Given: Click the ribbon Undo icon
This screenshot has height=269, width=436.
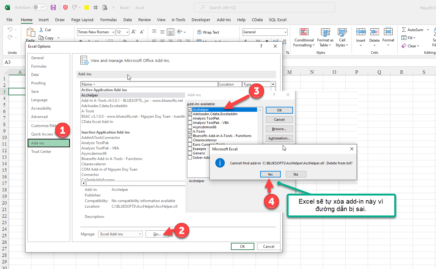Looking at the screenshot, I should tap(10, 30).
